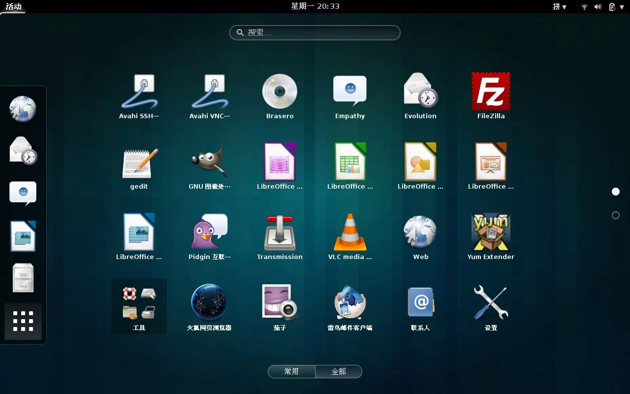
Task: Switch to the 常用 frequent tab
Action: pyautogui.click(x=291, y=371)
